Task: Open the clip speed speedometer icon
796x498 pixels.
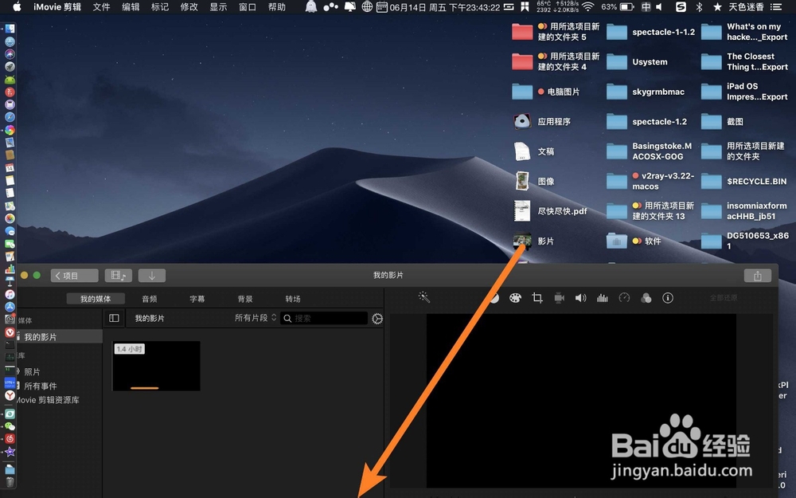Action: click(623, 297)
